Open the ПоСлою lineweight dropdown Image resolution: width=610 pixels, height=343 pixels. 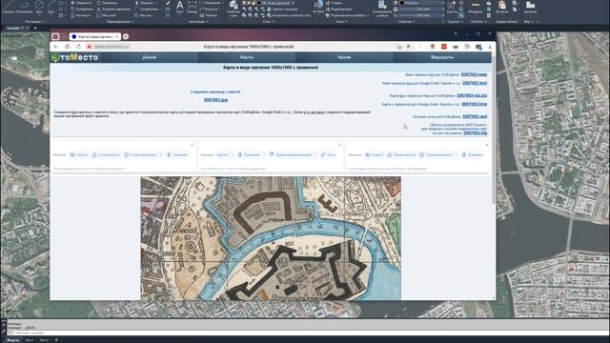click(421, 9)
